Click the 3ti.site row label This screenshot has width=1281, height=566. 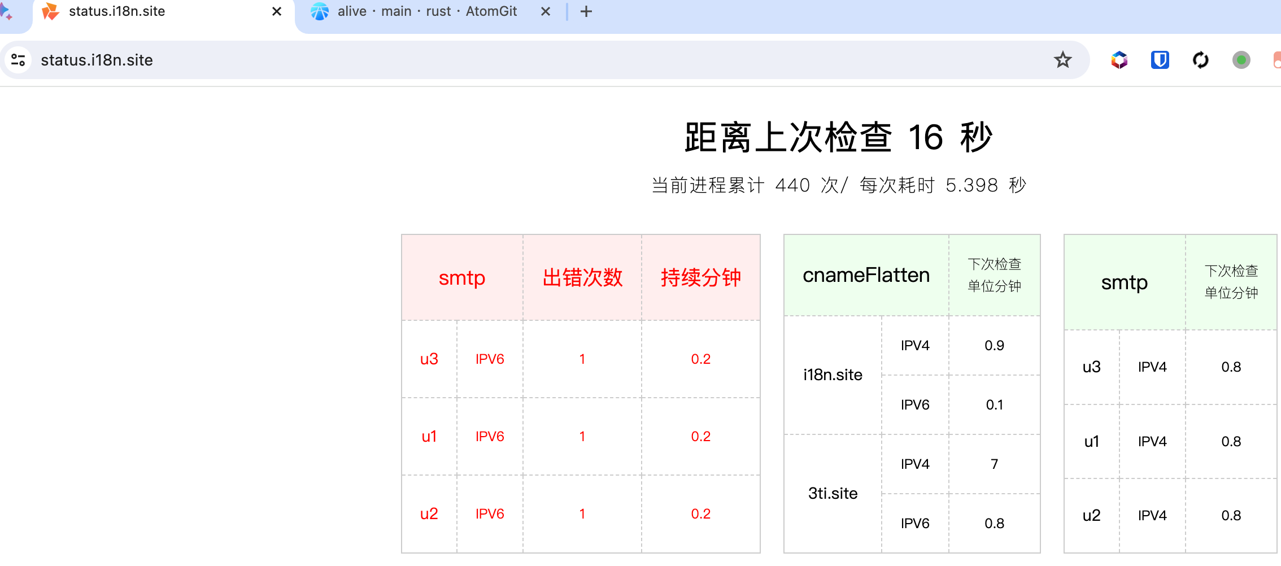[x=833, y=494]
